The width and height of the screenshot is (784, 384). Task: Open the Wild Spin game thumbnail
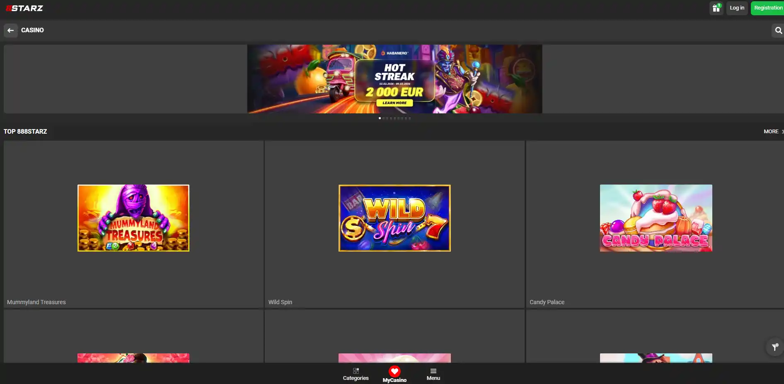[x=394, y=218]
